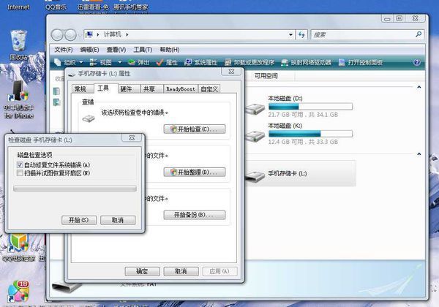Select the 手机存储卡 (L:) drive icon
Screen dimensions: 439x307
[255, 174]
